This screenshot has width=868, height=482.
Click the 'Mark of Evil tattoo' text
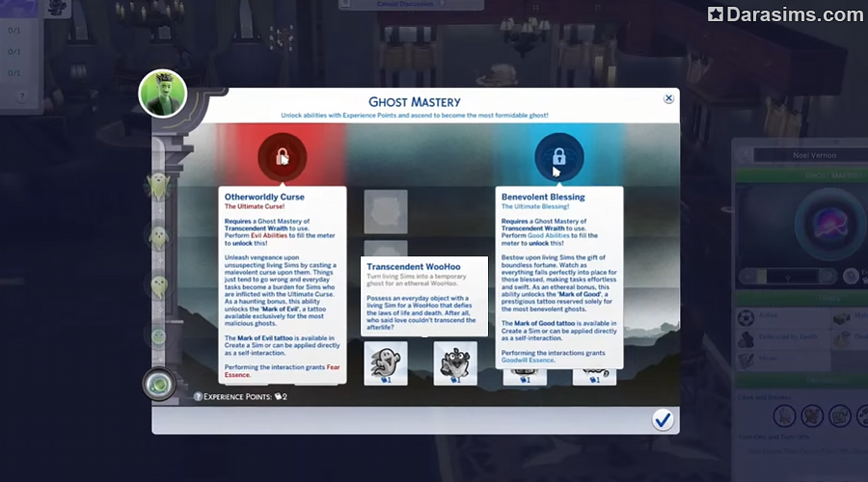coord(265,338)
